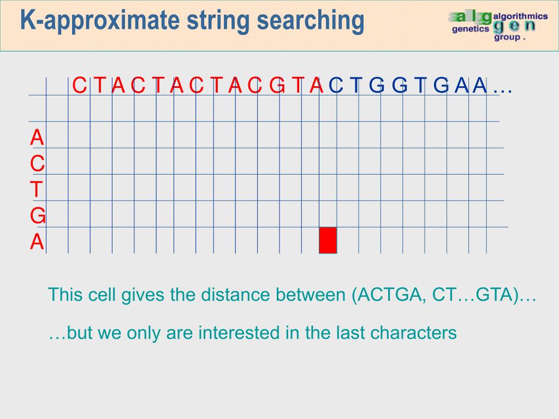Image resolution: width=559 pixels, height=419 pixels.
Task: Click the red highlighted grid cell
Action: [328, 240]
